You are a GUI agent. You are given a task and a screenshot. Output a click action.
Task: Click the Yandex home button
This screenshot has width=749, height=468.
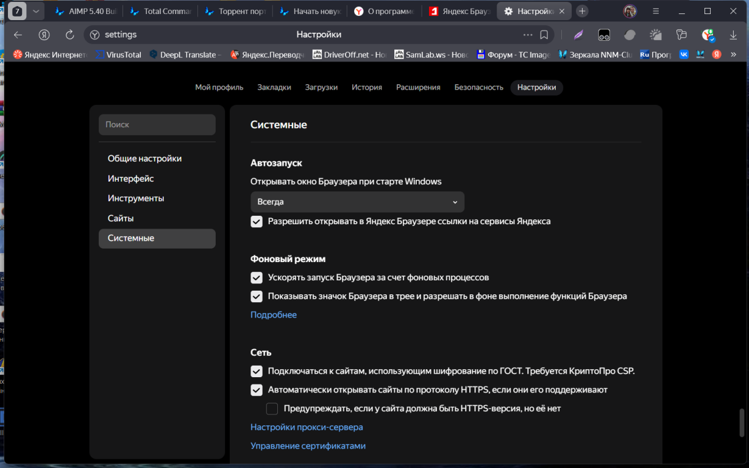pos(44,35)
